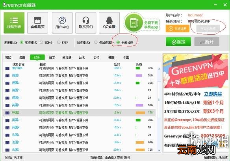This screenshot has height=161, width=230.
Task: Click the scroll-up arrow of the line list
Action: [x=159, y=69]
